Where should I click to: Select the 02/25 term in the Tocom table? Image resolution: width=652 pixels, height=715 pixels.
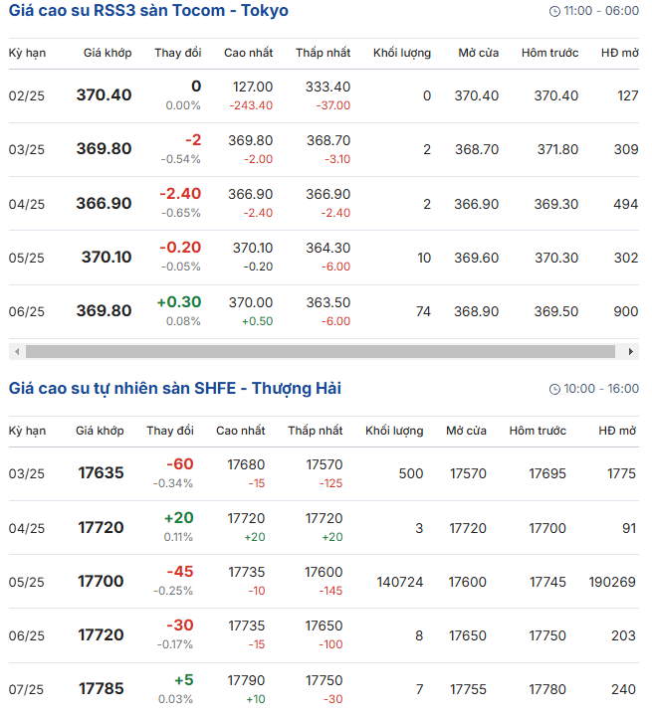(27, 95)
